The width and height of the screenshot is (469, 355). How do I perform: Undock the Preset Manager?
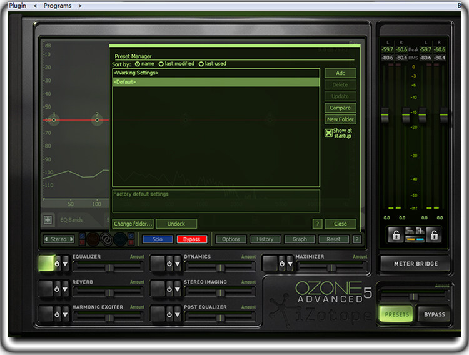click(x=176, y=224)
